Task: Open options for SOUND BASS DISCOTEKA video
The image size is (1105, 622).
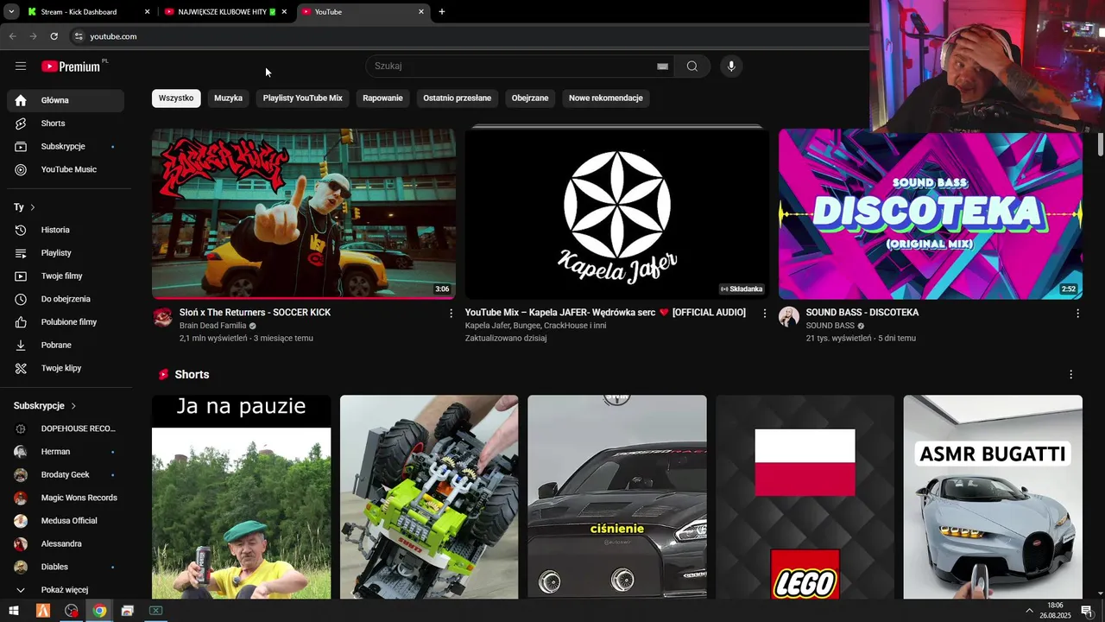Action: point(1077,314)
